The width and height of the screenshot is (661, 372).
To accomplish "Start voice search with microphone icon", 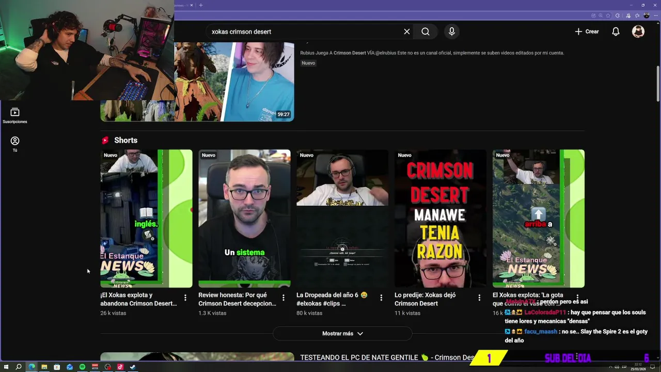I will click(452, 32).
